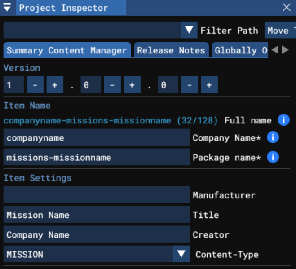Open the Filter Path dropdown arrow

189,31
